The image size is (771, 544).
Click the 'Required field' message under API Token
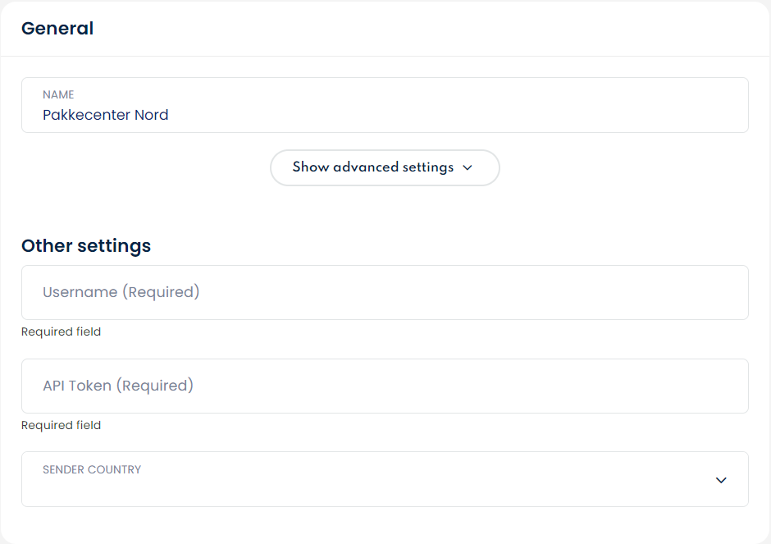(61, 425)
